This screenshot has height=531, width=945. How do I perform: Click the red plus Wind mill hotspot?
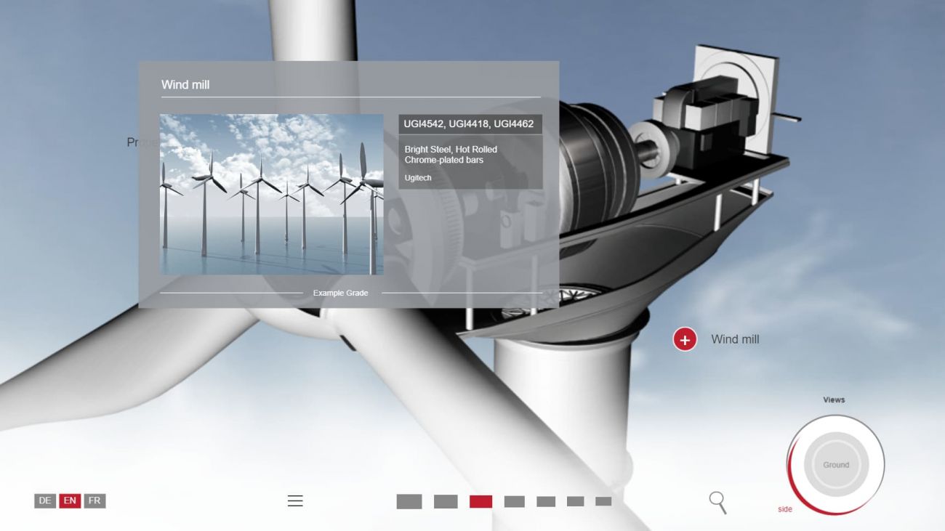pos(684,339)
